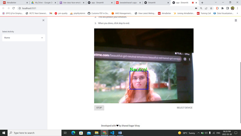Click ENG language indicator

coord(218,133)
